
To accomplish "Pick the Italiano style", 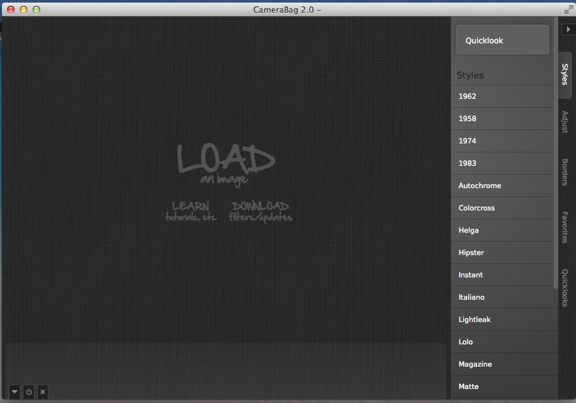I will [502, 297].
